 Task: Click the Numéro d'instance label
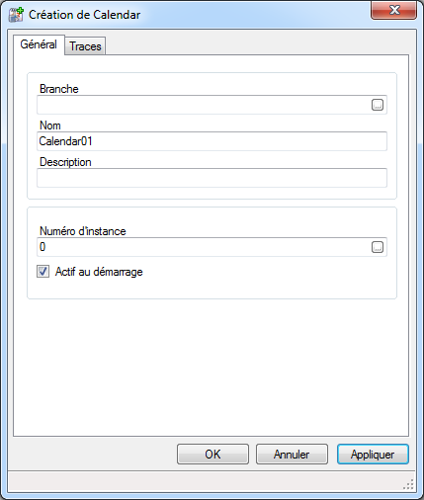click(83, 231)
